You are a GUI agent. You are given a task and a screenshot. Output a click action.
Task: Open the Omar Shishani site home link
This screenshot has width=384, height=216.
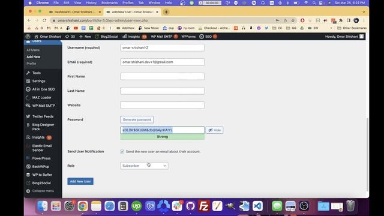pos(48,37)
